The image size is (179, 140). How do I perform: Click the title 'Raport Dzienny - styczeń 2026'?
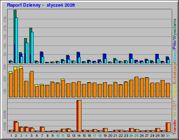click(x=41, y=5)
